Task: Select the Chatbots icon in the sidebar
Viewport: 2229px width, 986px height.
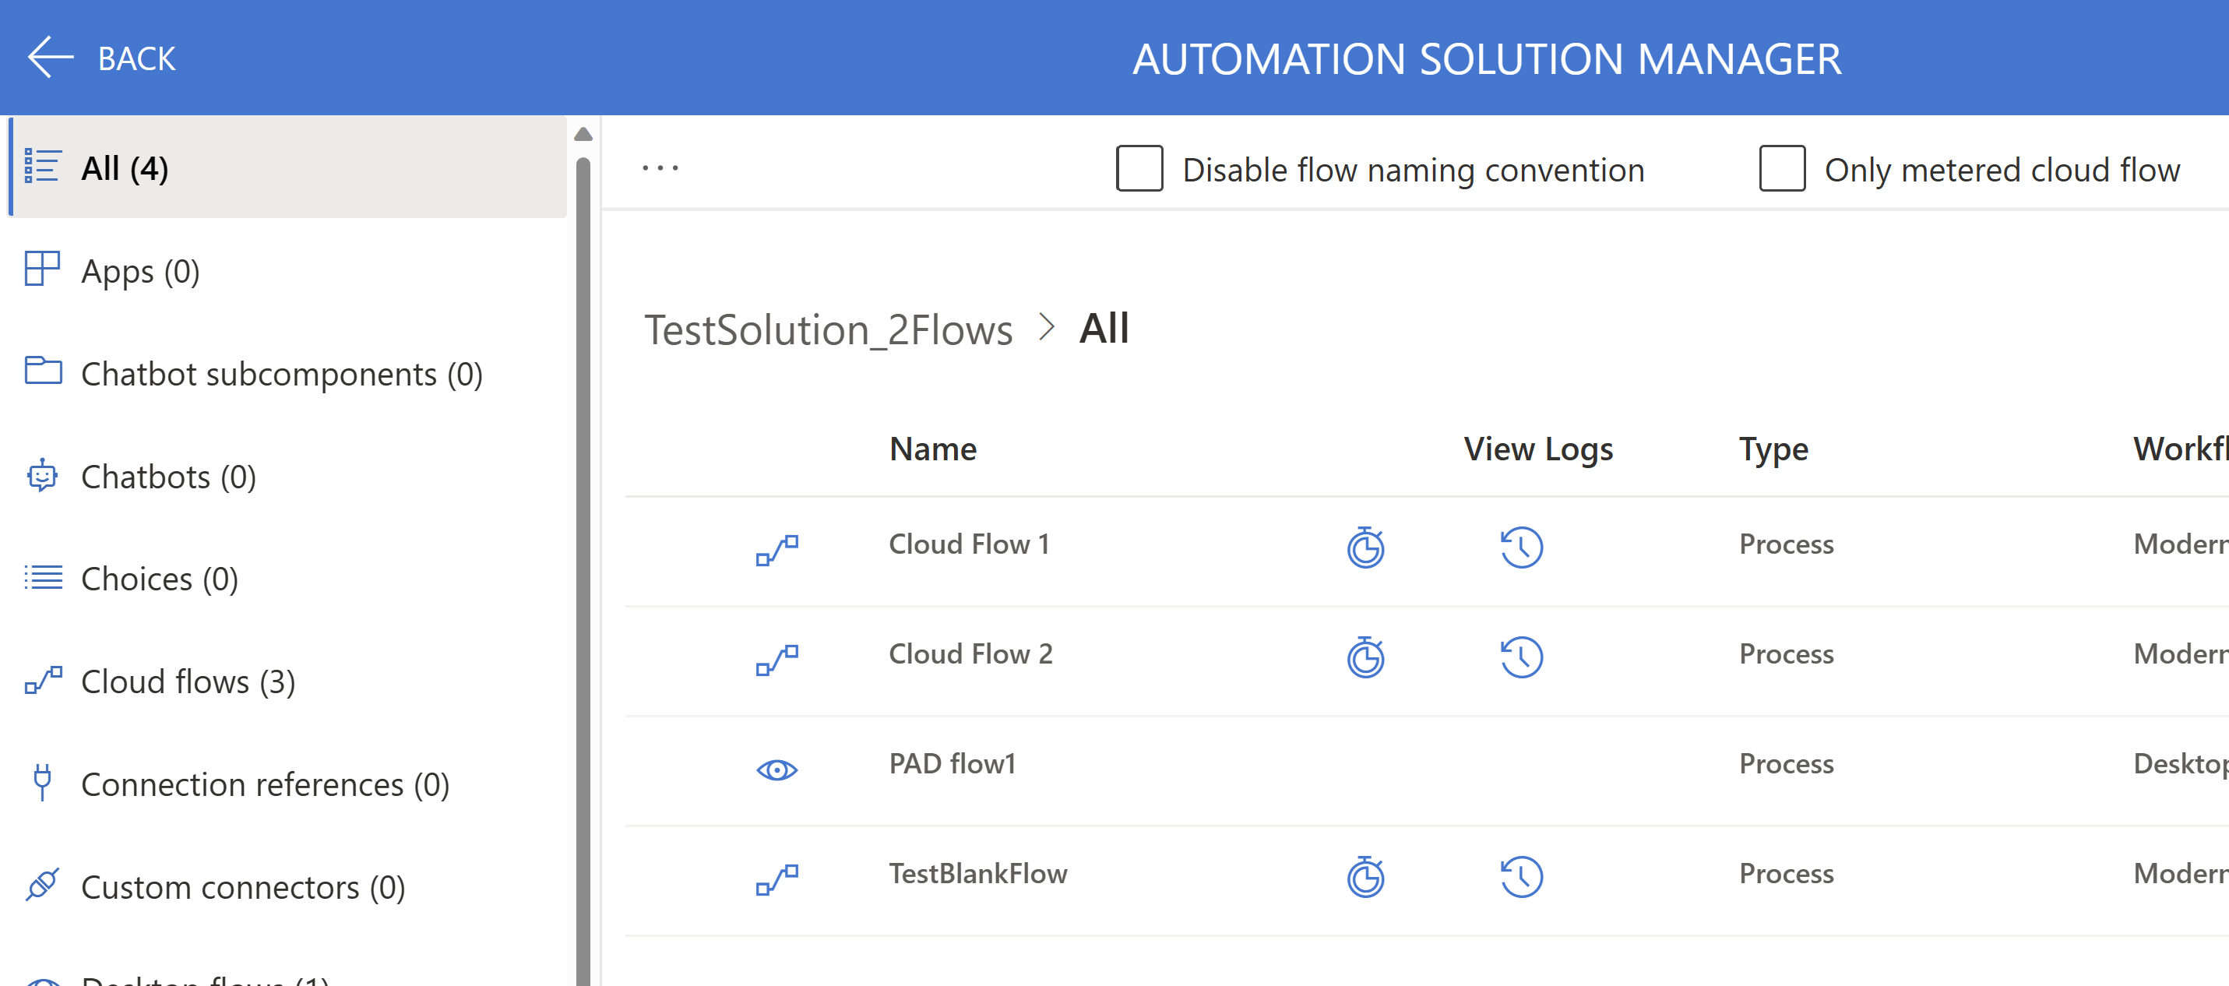Action: tap(40, 475)
